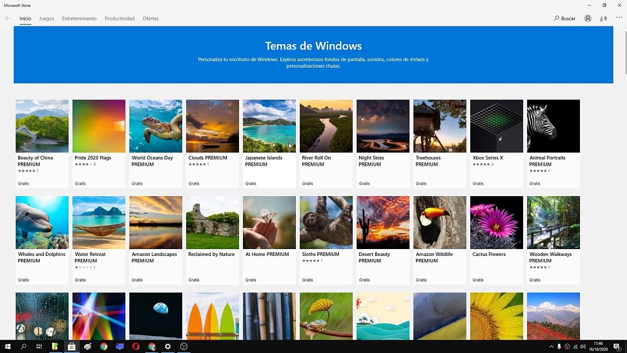Viewport: 627px width, 353px height.
Task: Select the Animal Portraits zebra thumbnail
Action: pos(554,126)
